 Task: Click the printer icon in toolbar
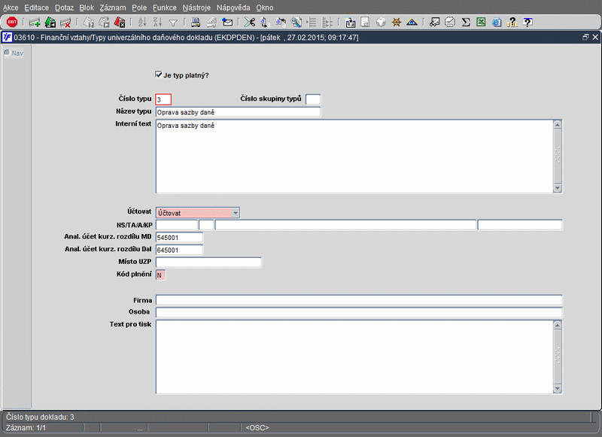(196, 23)
